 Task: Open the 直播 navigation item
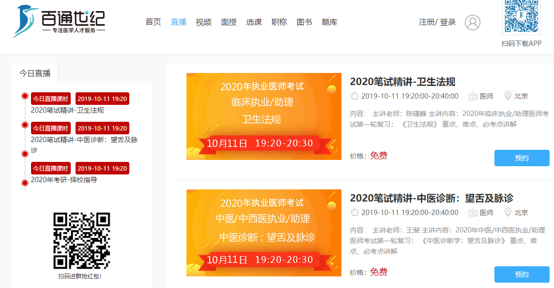(178, 22)
